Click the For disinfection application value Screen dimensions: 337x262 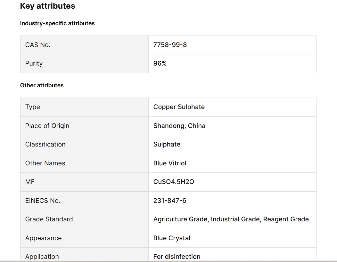tap(177, 256)
